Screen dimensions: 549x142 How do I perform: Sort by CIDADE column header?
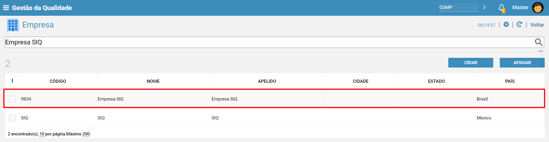tap(360, 81)
